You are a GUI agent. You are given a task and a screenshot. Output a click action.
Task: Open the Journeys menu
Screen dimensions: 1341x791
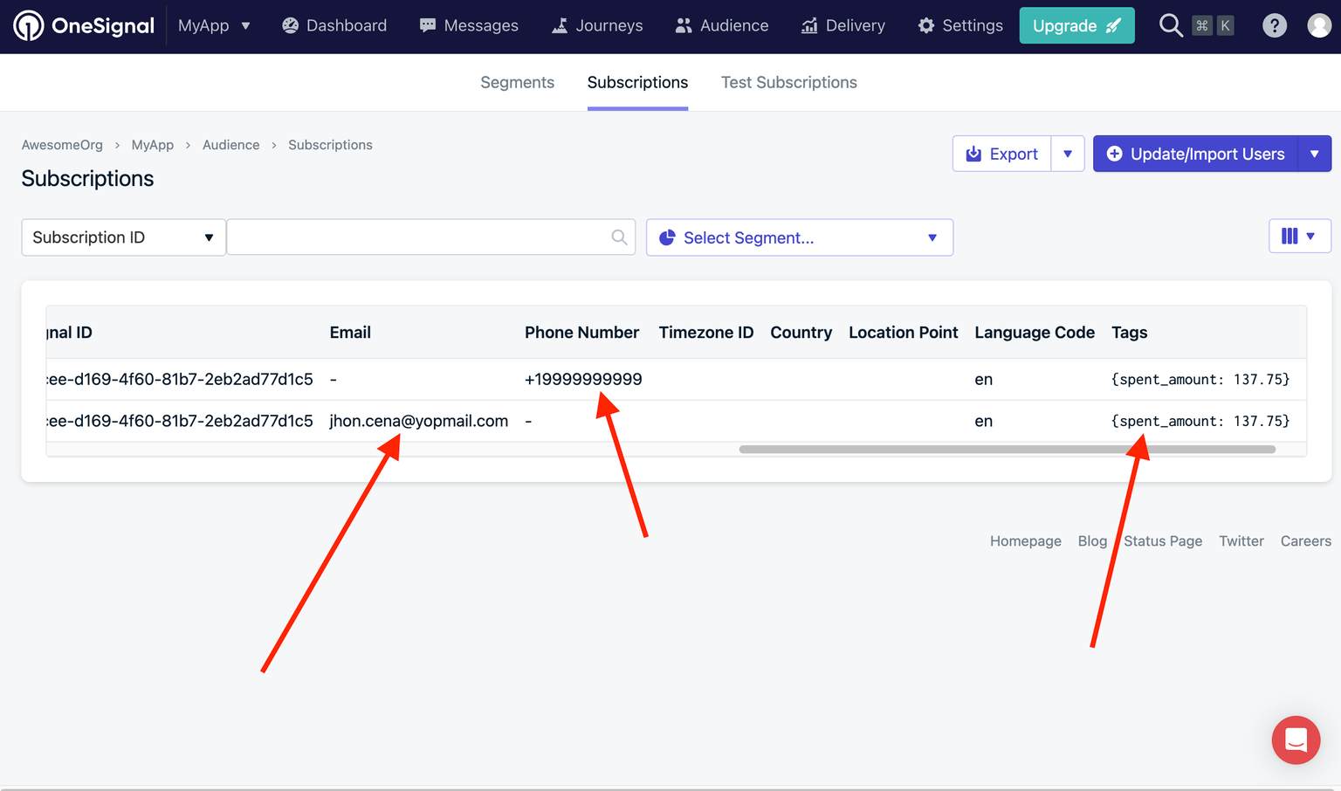[x=597, y=25]
